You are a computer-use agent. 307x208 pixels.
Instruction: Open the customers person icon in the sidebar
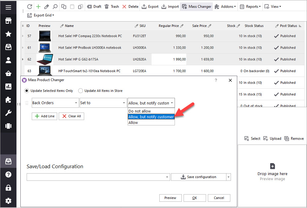(x=8, y=60)
